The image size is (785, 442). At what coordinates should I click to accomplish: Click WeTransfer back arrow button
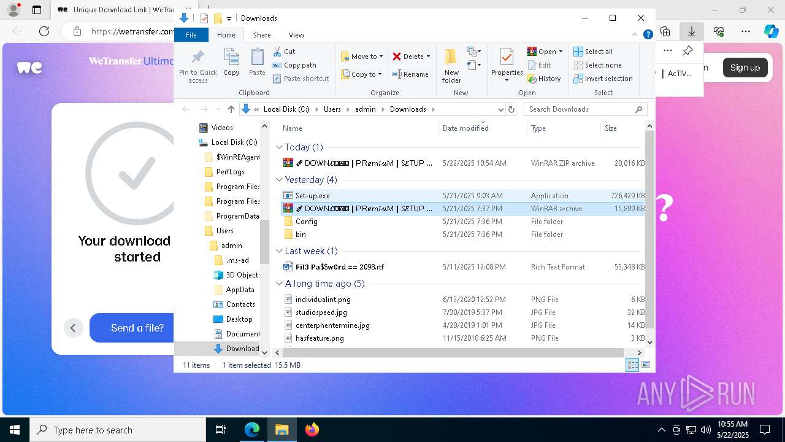pyautogui.click(x=73, y=328)
